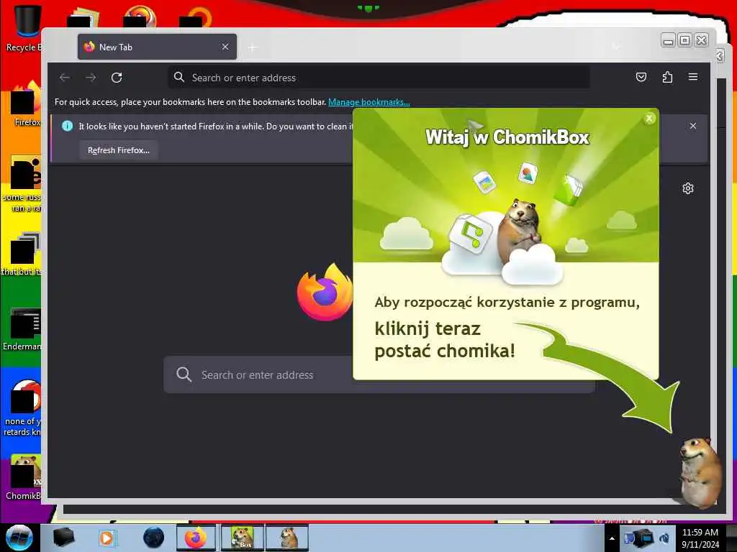The width and height of the screenshot is (737, 552).
Task: Open the media player taskbar icon
Action: tap(107, 538)
